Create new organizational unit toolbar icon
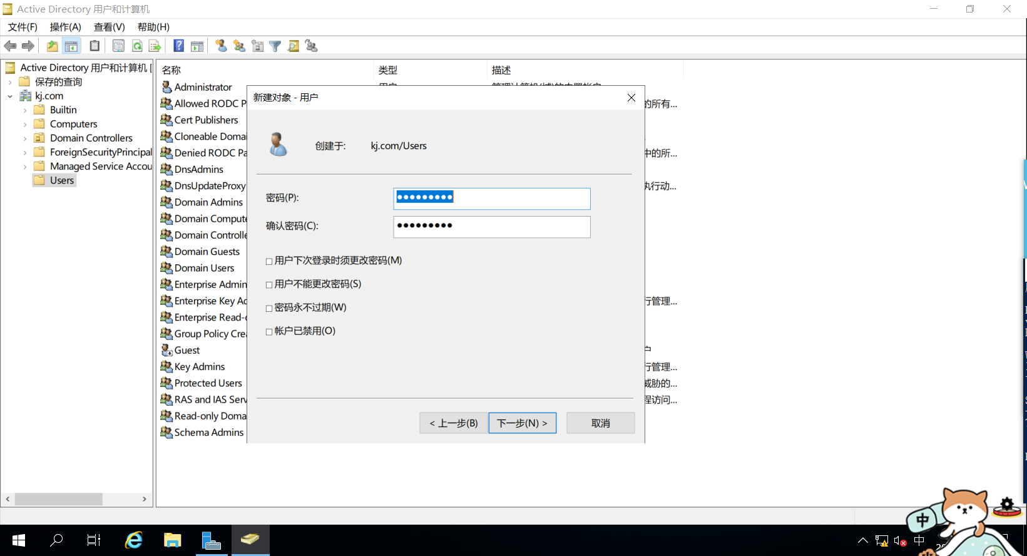 [257, 46]
